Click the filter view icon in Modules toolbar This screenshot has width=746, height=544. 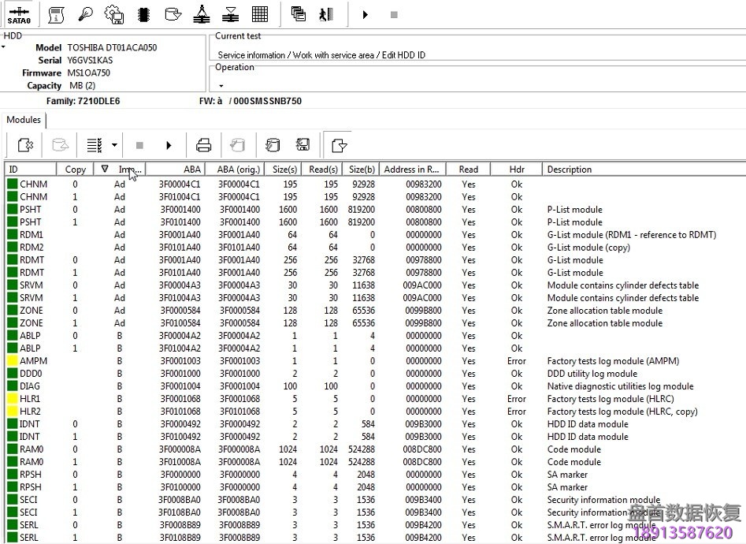pyautogui.click(x=339, y=145)
